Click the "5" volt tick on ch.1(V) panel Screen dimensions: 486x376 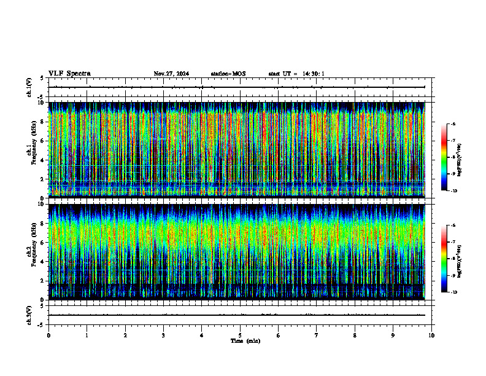(42, 78)
